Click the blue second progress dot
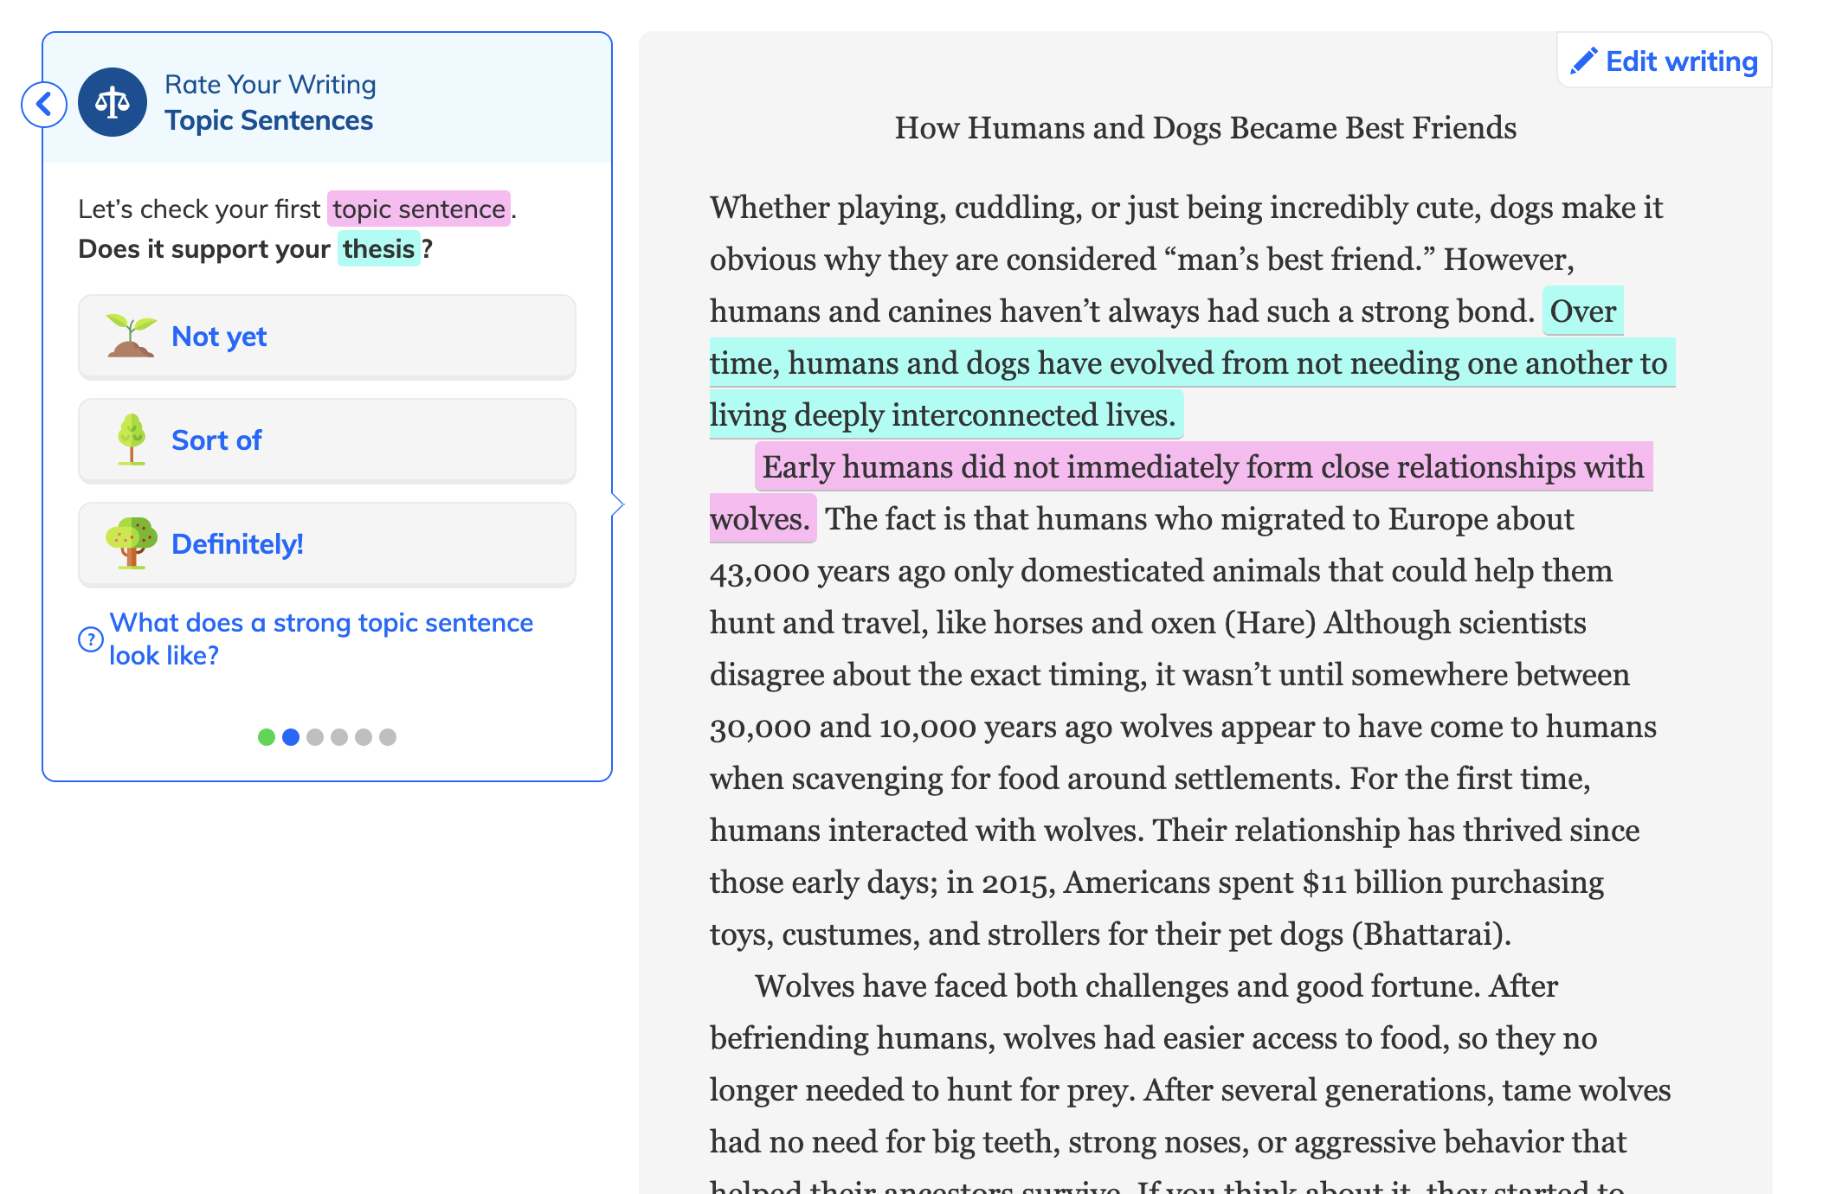 click(291, 737)
